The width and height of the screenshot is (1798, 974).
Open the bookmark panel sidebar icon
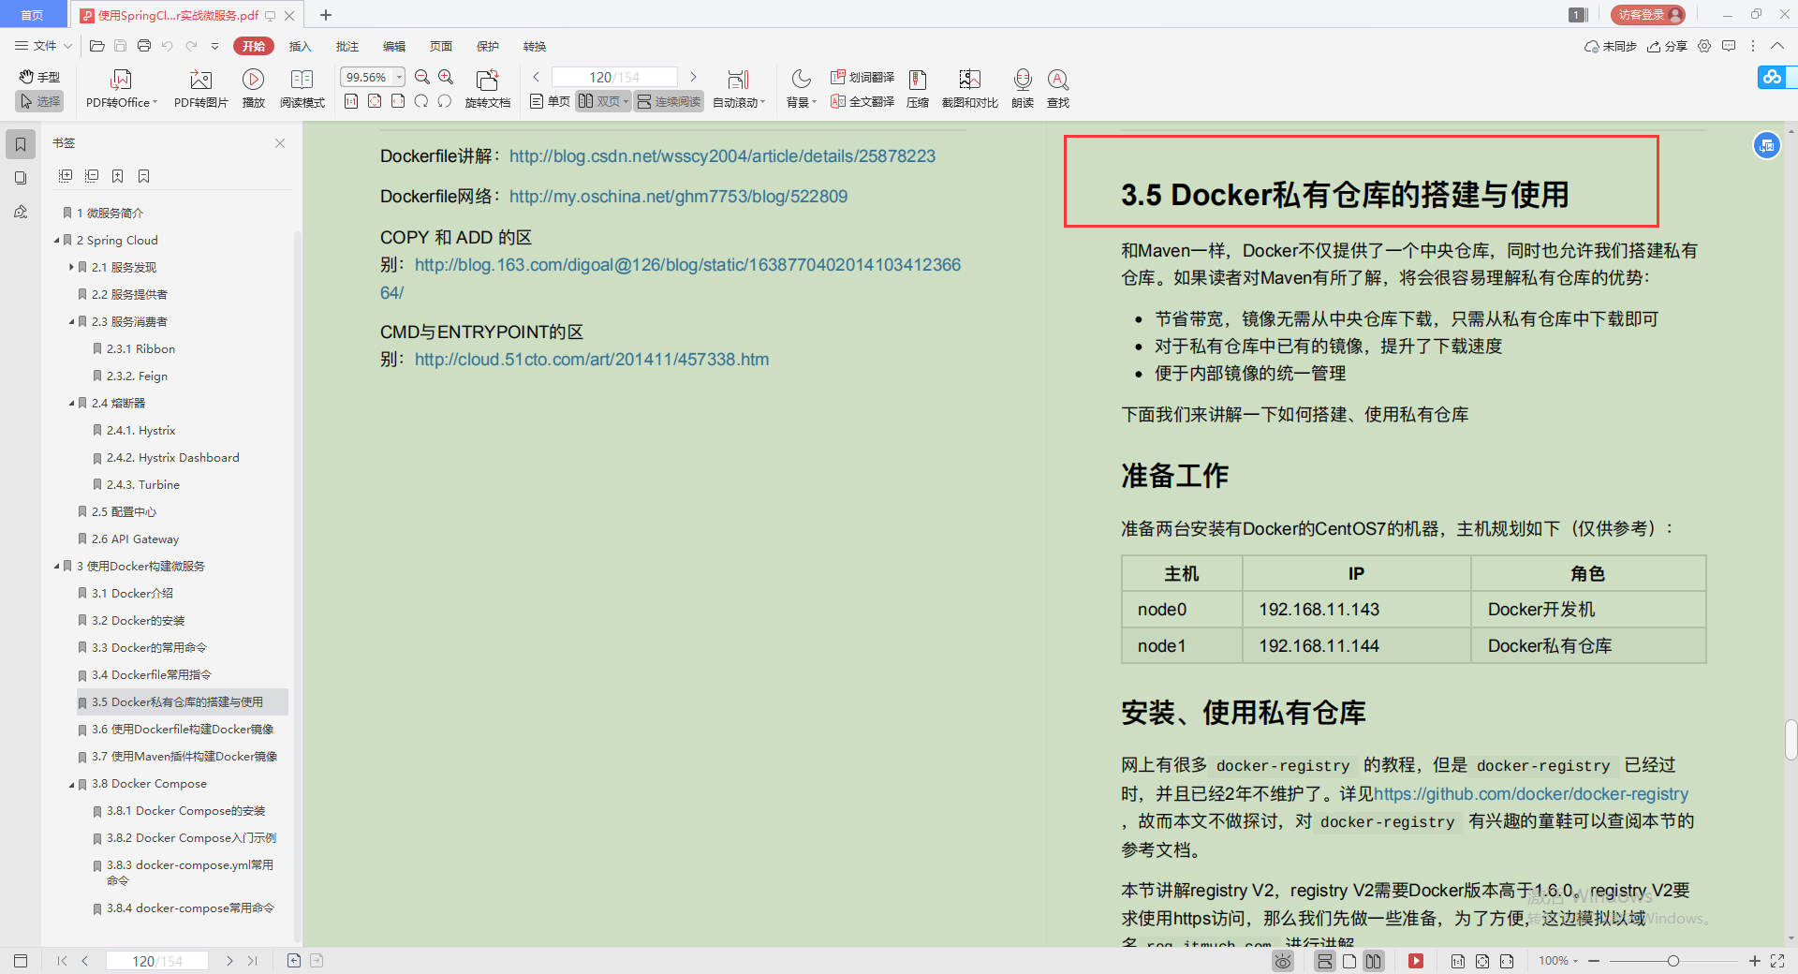(21, 144)
